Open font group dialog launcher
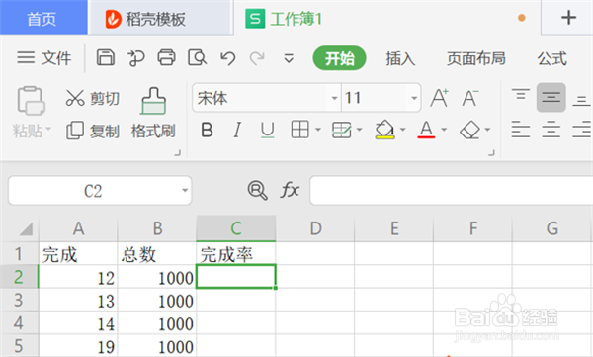 pos(491,153)
